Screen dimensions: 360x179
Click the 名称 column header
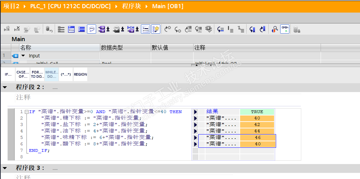[x=60, y=48]
